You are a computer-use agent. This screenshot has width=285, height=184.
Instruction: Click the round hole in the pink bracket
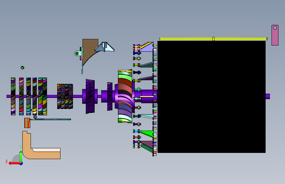(275, 28)
